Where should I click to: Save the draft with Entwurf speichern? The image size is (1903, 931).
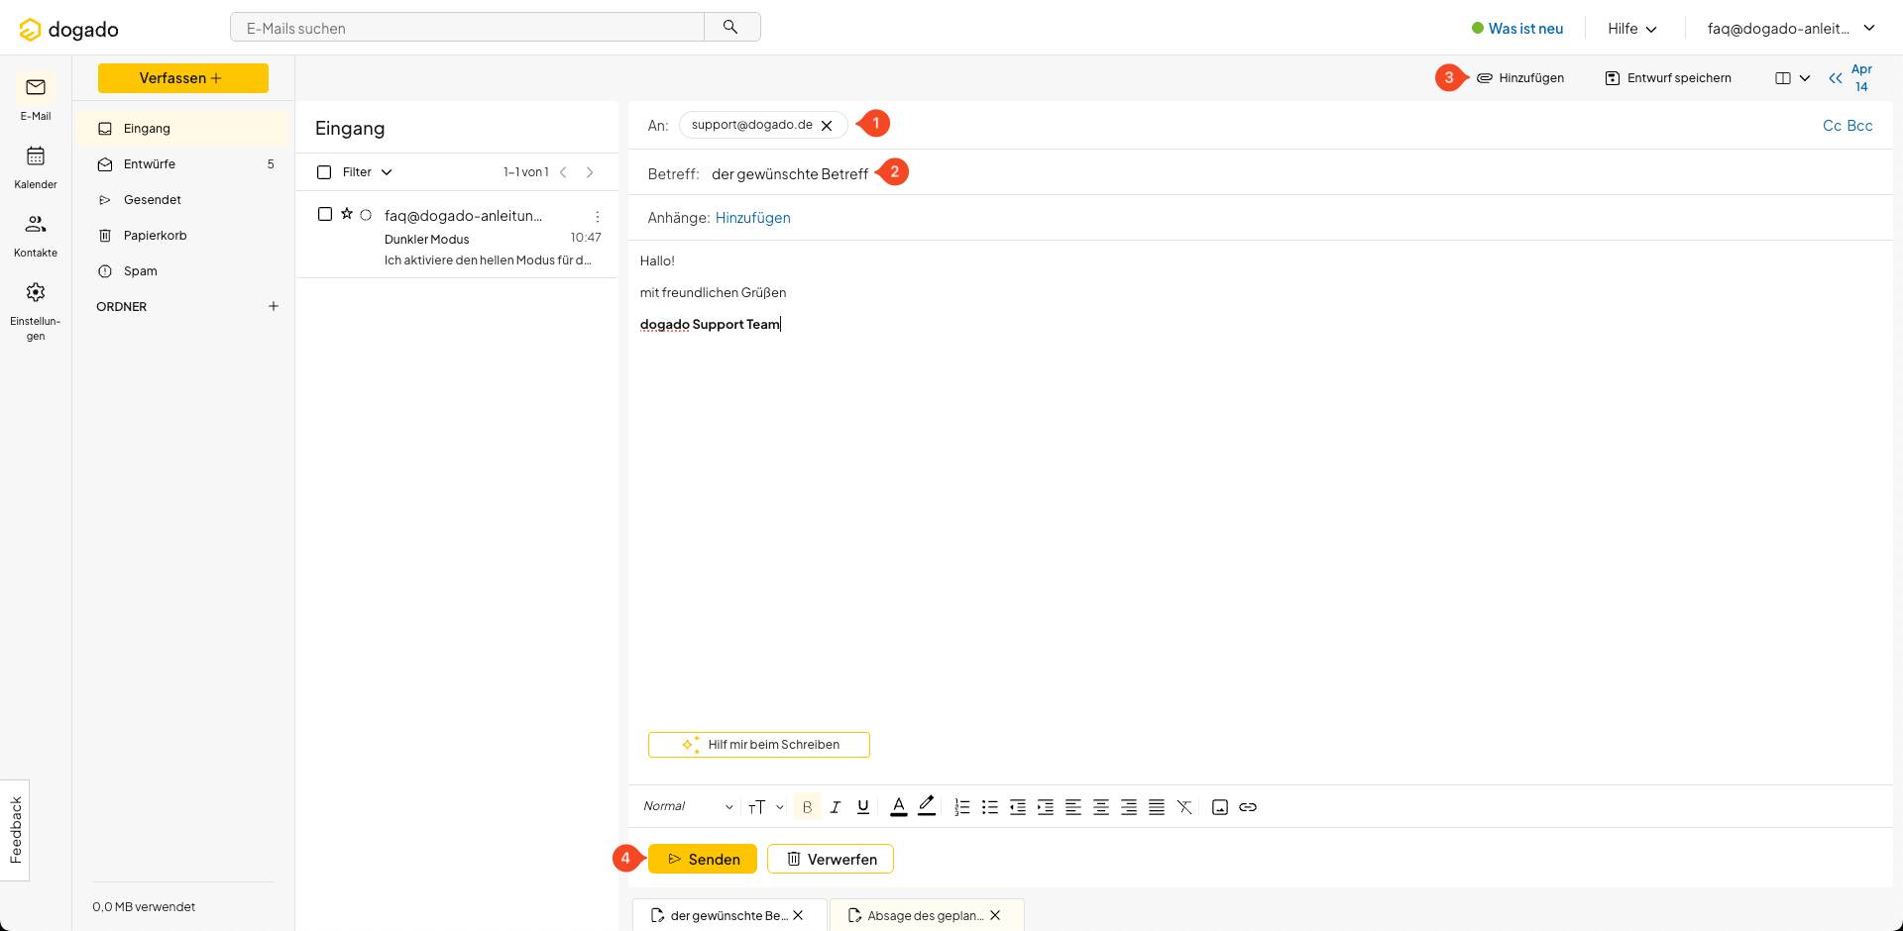1668,78
